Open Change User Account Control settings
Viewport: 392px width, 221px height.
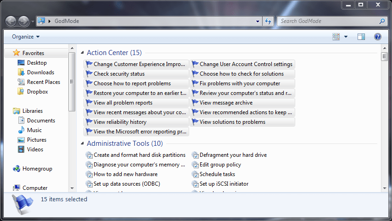tap(242, 64)
